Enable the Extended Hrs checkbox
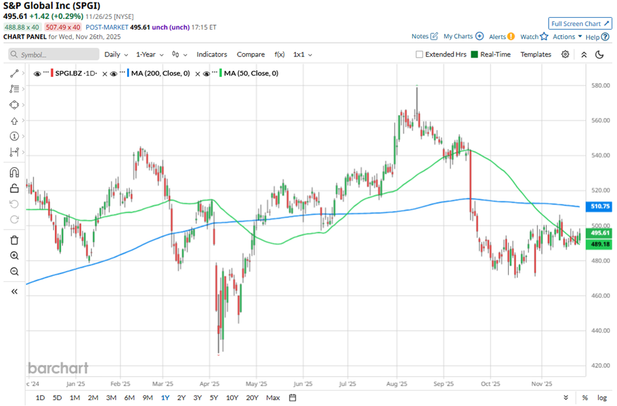 pos(419,54)
